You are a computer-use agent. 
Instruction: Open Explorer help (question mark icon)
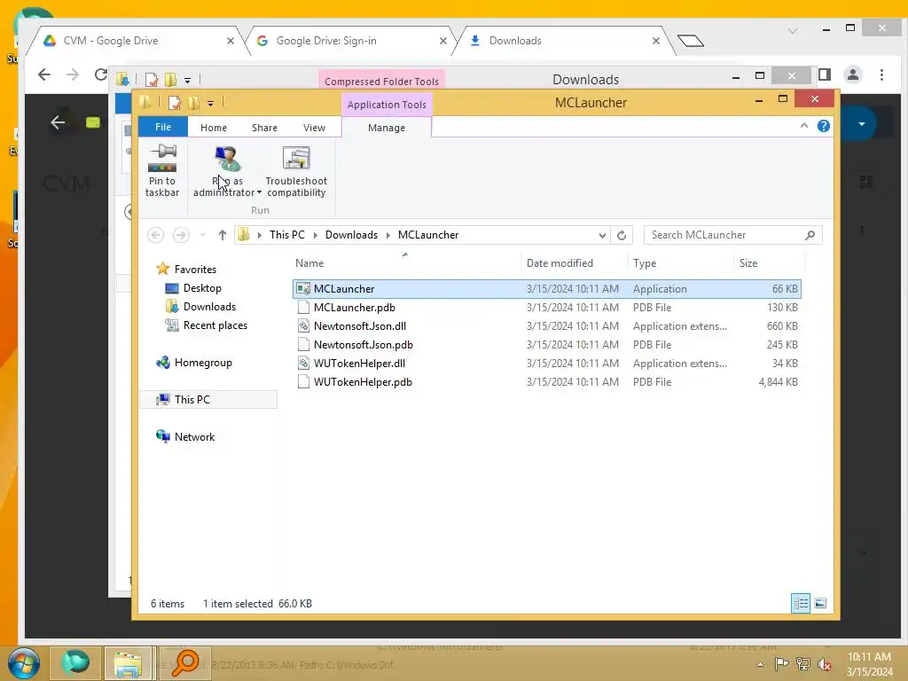tap(824, 126)
